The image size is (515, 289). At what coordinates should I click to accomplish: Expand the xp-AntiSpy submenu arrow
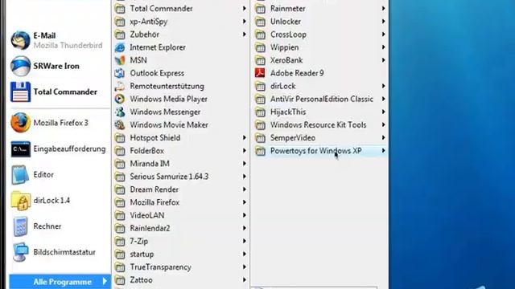(245, 22)
